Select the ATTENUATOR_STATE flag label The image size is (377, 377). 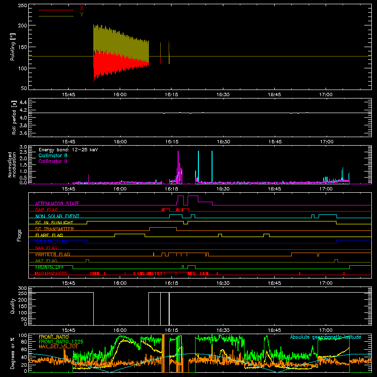coord(57,204)
